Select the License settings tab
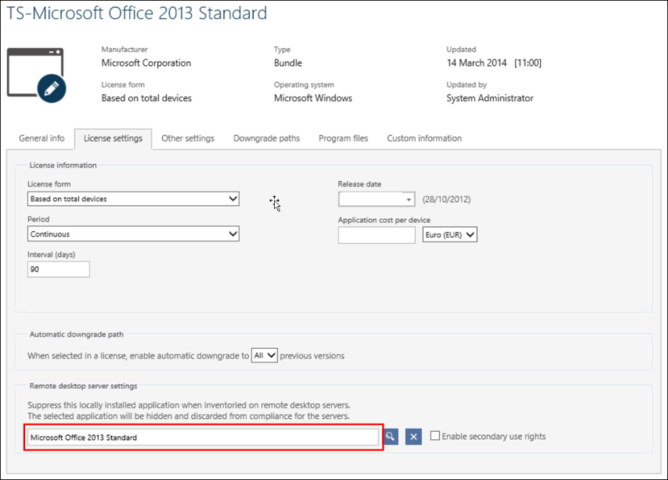This screenshot has width=668, height=480. click(113, 138)
